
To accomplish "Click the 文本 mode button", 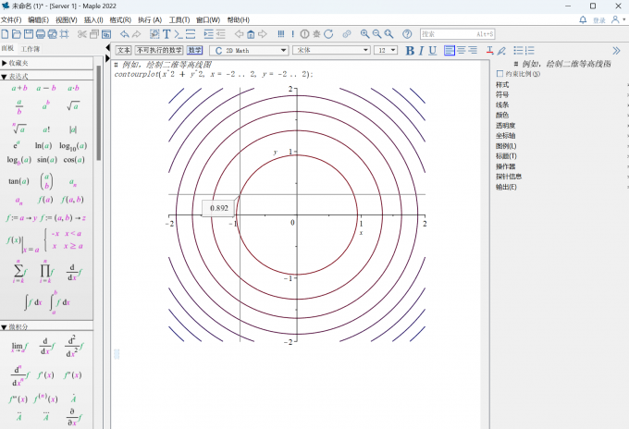I will coord(124,50).
